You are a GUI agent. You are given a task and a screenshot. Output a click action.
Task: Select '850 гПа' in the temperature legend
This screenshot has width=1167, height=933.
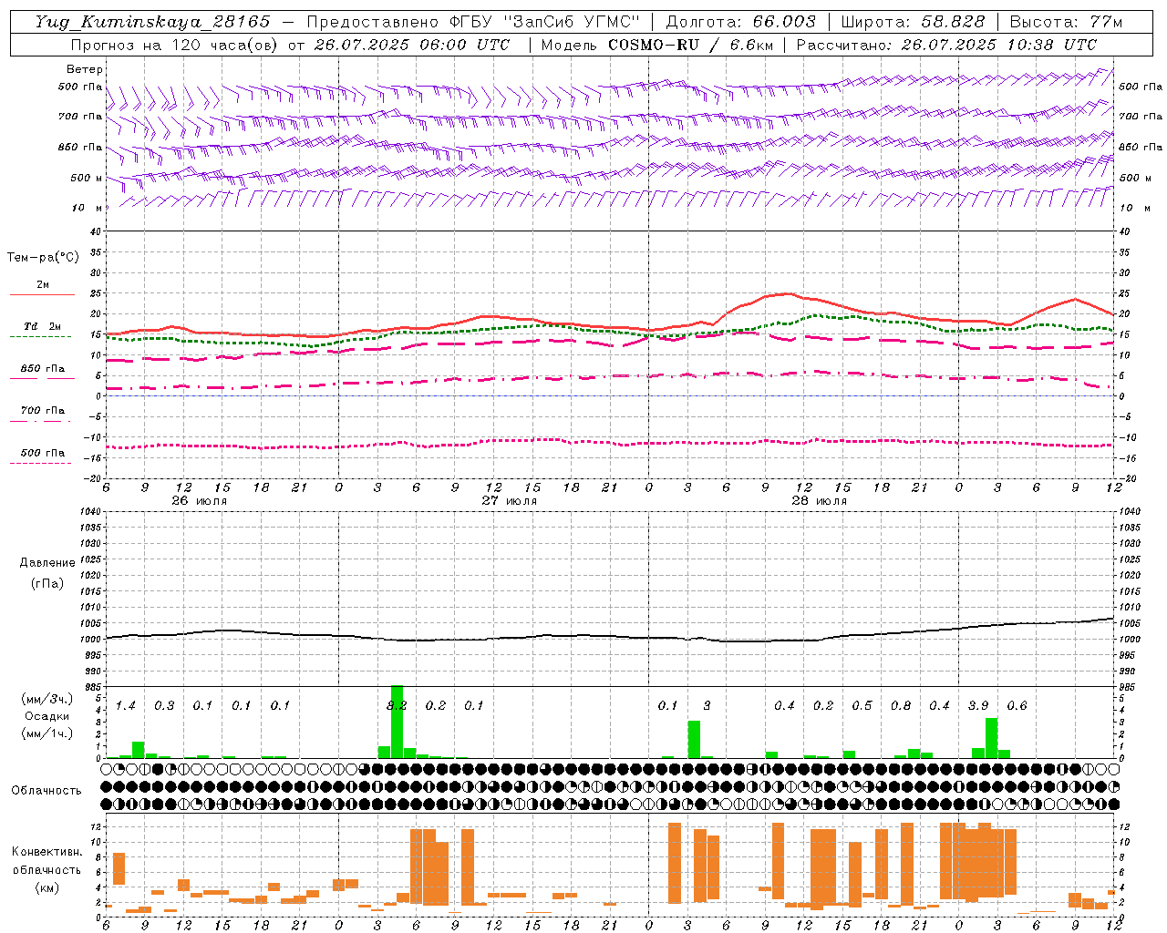(x=43, y=369)
